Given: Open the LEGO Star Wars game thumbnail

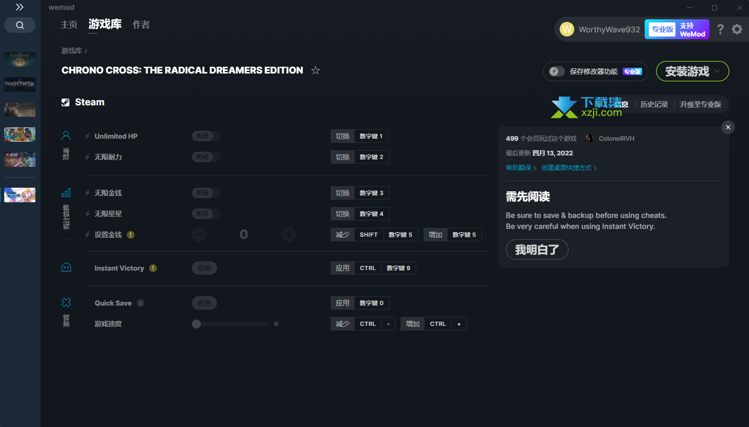Looking at the screenshot, I should click(20, 160).
